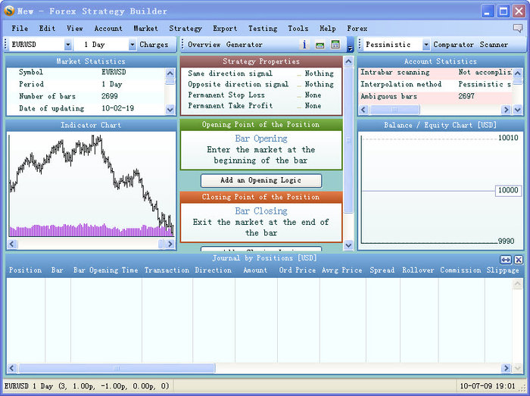Image resolution: width=530 pixels, height=396 pixels.
Task: Click the speech bubble icon on menu bar
Action: pos(517,28)
